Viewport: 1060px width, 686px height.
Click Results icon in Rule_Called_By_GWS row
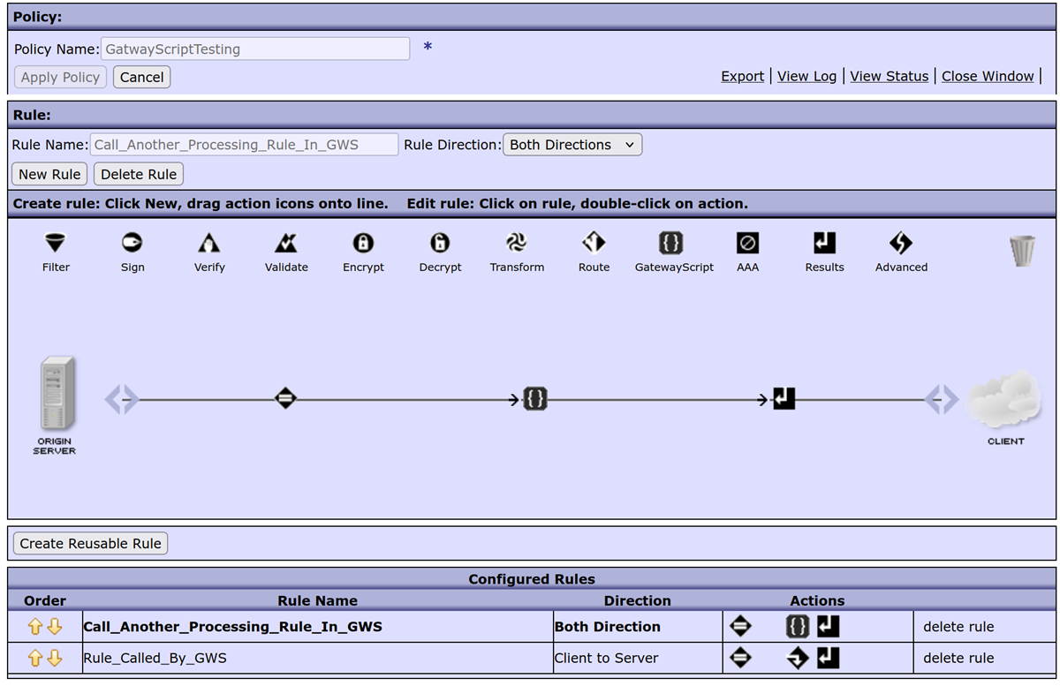(829, 658)
